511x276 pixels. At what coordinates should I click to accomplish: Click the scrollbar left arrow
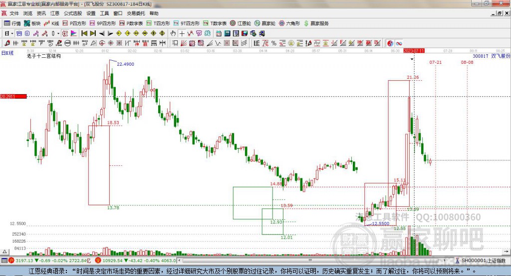tap(179, 261)
